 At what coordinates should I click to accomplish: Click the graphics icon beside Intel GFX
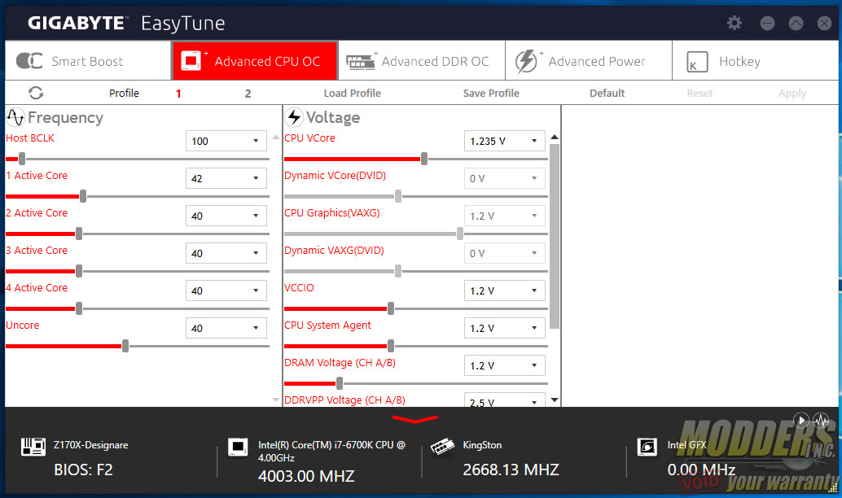(647, 447)
